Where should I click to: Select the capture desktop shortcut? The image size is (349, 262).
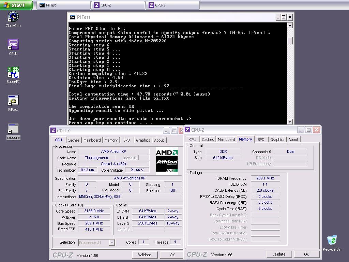[x=13, y=131]
